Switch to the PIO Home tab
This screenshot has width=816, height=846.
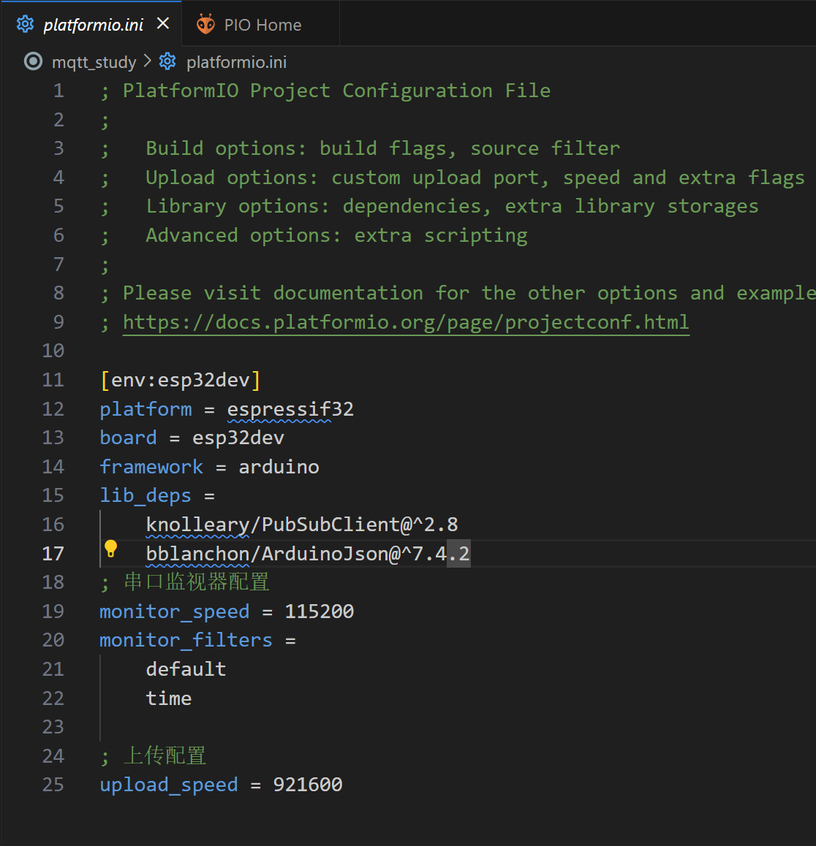262,25
